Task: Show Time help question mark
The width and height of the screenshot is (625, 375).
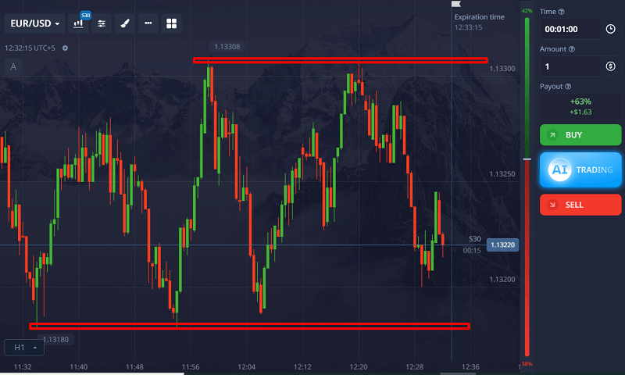Action: tap(561, 12)
